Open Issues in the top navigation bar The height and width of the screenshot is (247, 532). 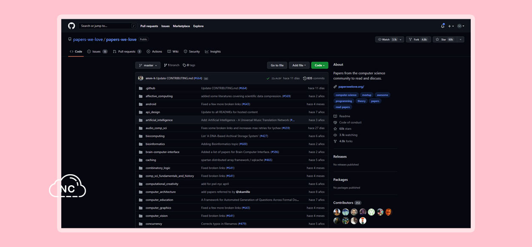tap(166, 26)
